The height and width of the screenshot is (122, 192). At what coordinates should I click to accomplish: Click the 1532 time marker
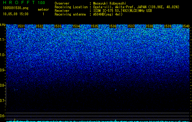pyautogui.click(x=40, y=26)
